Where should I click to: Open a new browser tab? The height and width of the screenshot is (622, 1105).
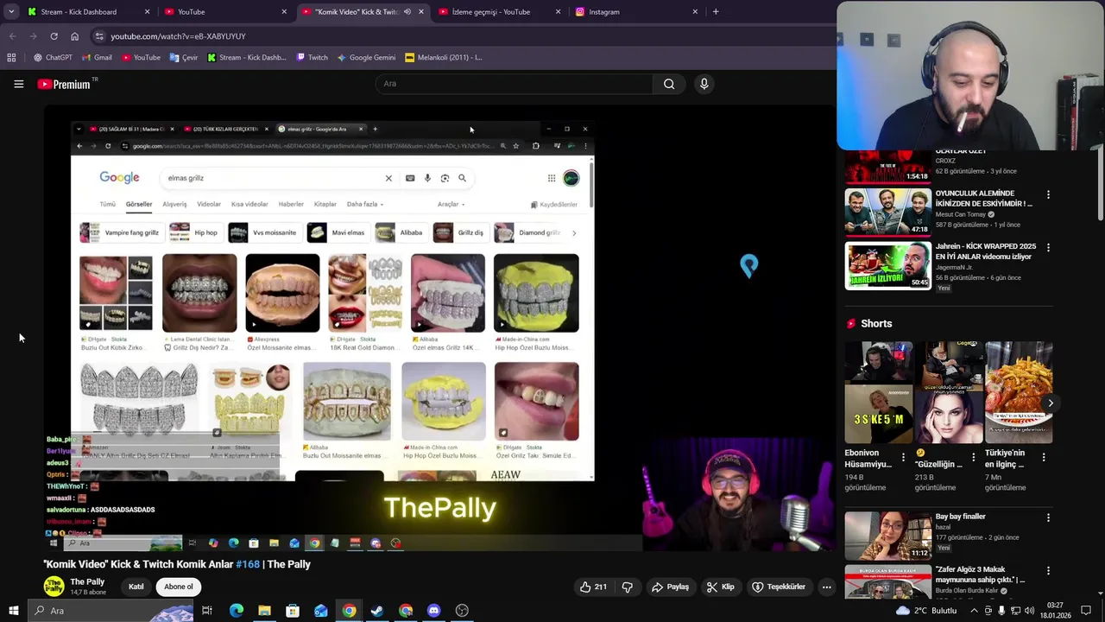pyautogui.click(x=716, y=12)
